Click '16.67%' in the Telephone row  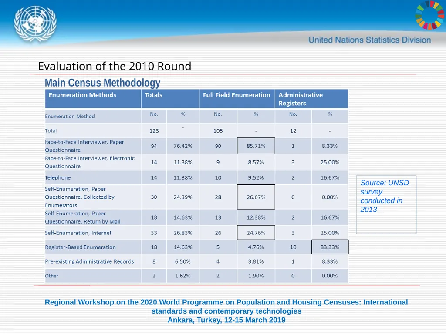[x=330, y=177]
